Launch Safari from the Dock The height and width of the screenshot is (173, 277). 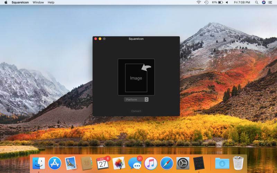pos(167,163)
